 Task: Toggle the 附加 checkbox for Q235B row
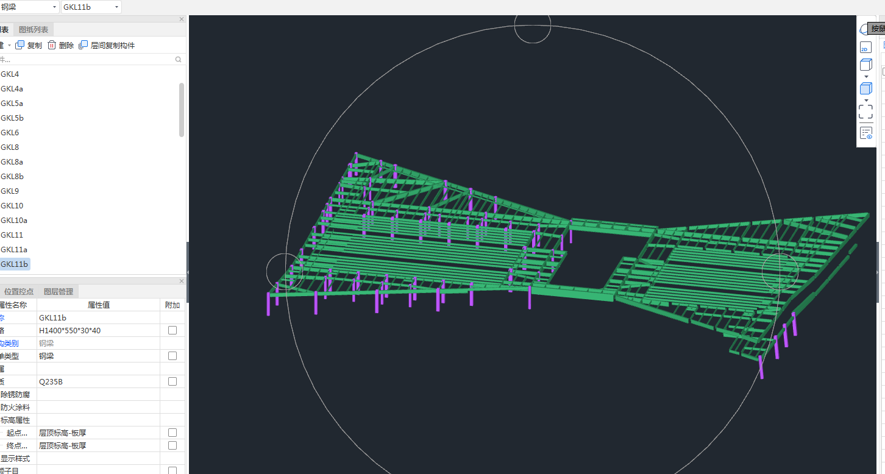coord(172,381)
